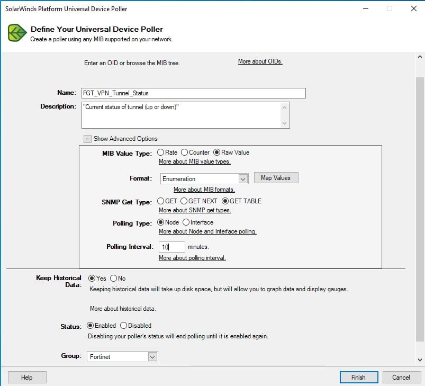Viewport: 425px width, 386px height.
Task: Close the Universal Device Poller window
Action: coord(413,8)
